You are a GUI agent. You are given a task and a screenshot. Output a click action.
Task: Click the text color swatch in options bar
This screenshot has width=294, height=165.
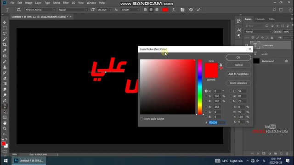click(x=165, y=10)
